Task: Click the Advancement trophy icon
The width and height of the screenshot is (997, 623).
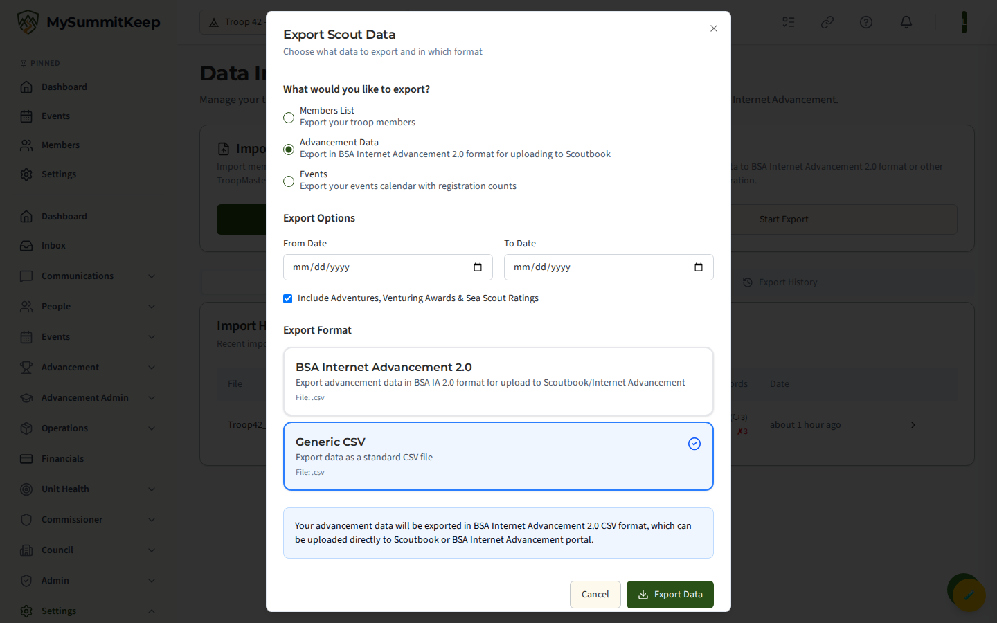Action: 26,368
